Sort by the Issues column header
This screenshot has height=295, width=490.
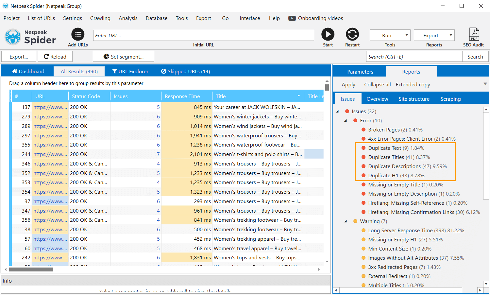click(x=136, y=96)
